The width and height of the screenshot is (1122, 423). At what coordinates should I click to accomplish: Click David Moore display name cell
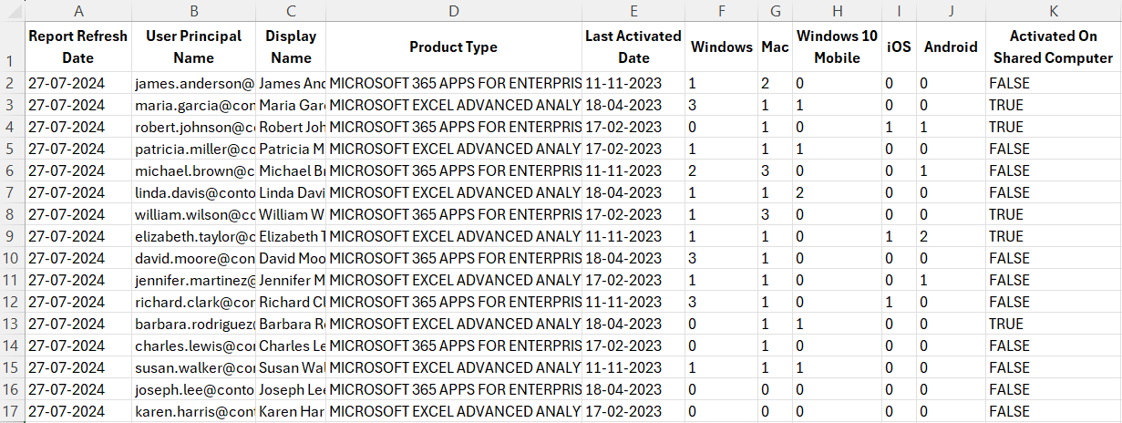point(291,258)
